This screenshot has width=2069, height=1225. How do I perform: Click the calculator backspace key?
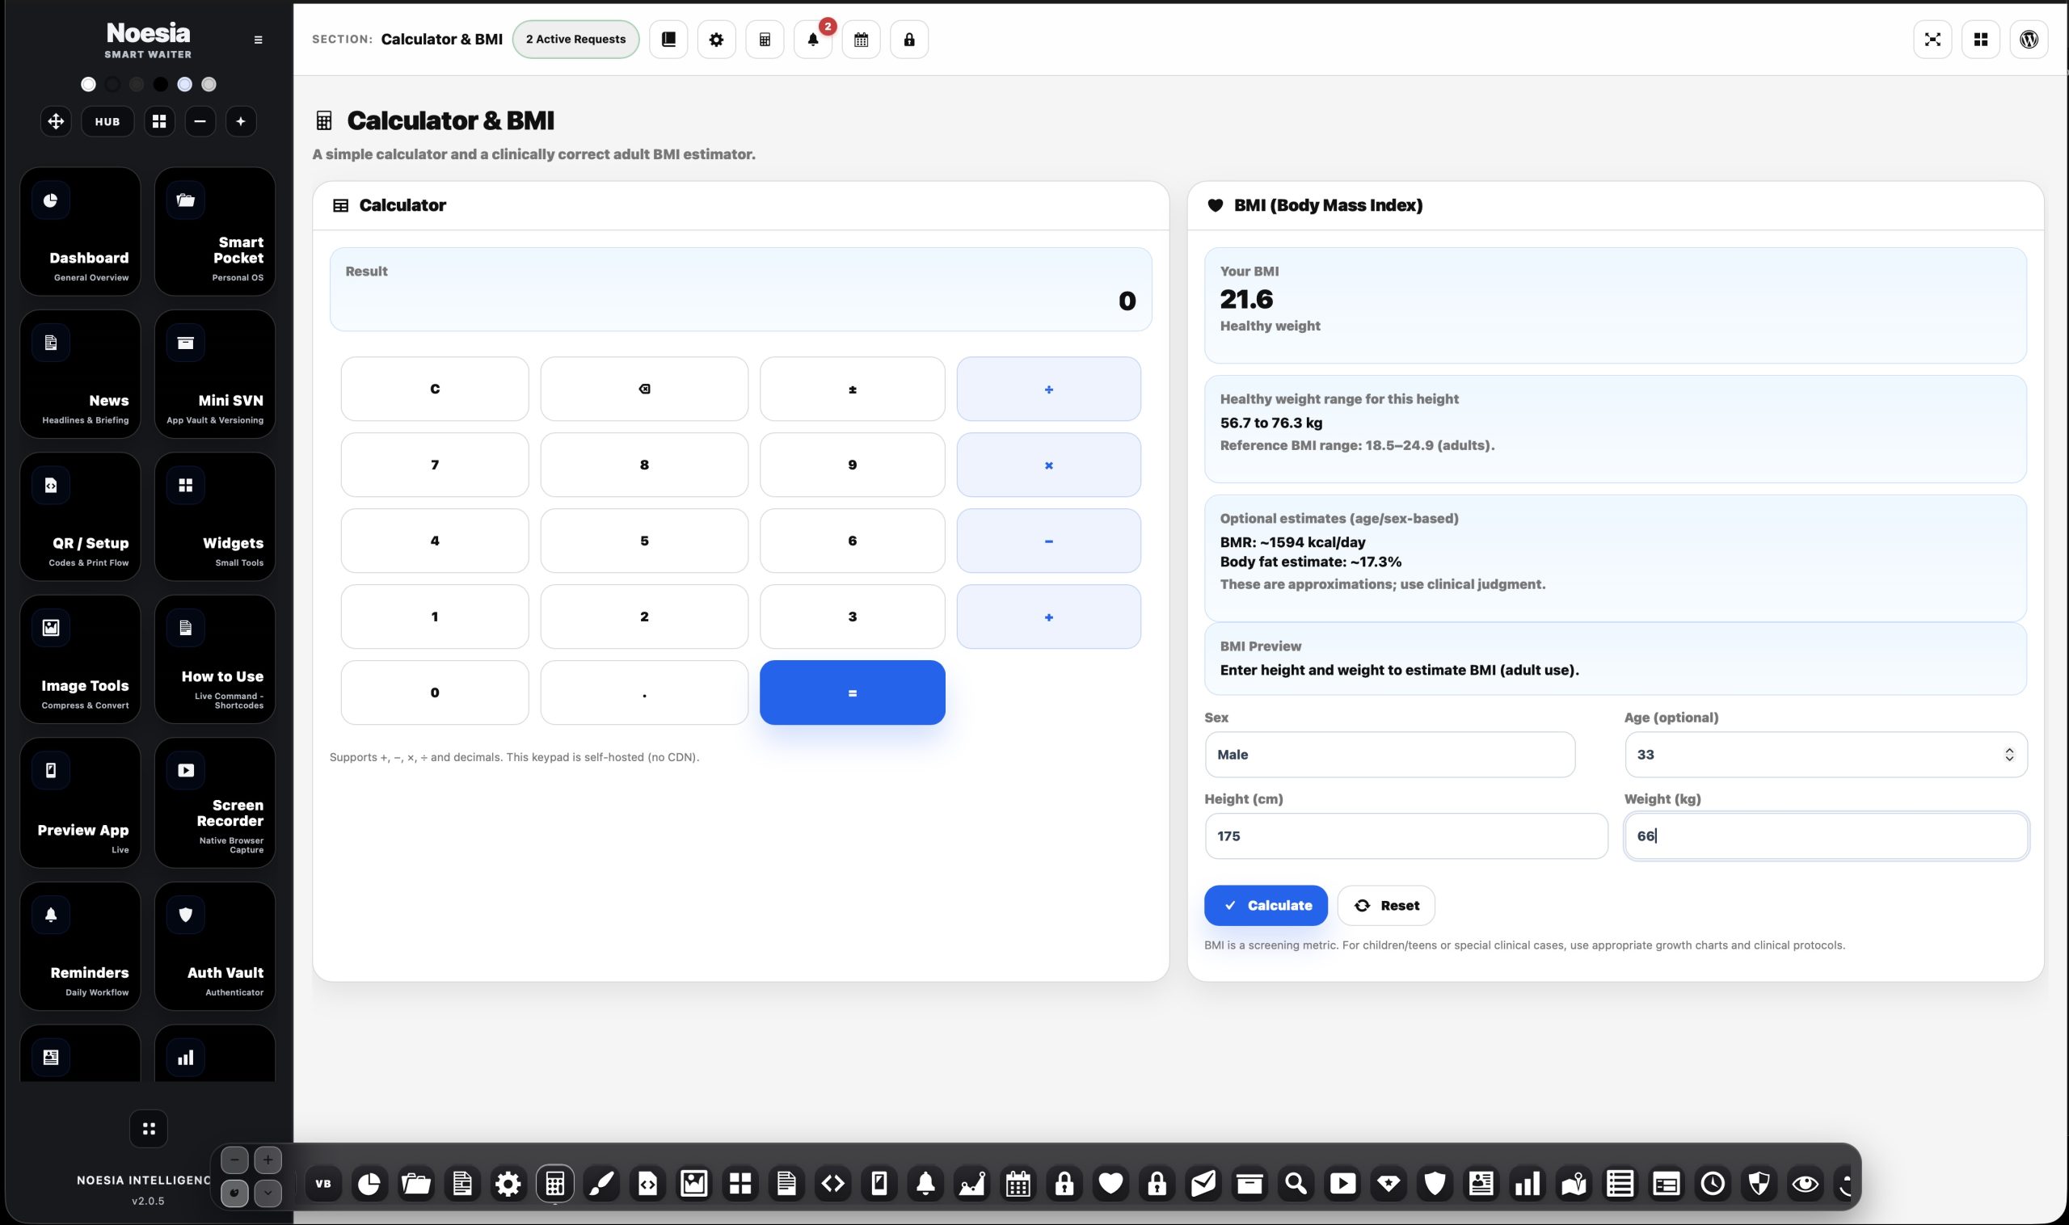[644, 389]
